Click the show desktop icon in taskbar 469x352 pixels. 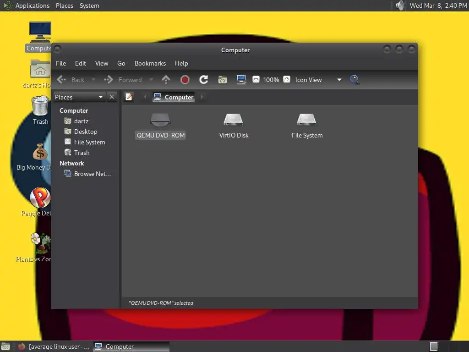click(x=5, y=346)
